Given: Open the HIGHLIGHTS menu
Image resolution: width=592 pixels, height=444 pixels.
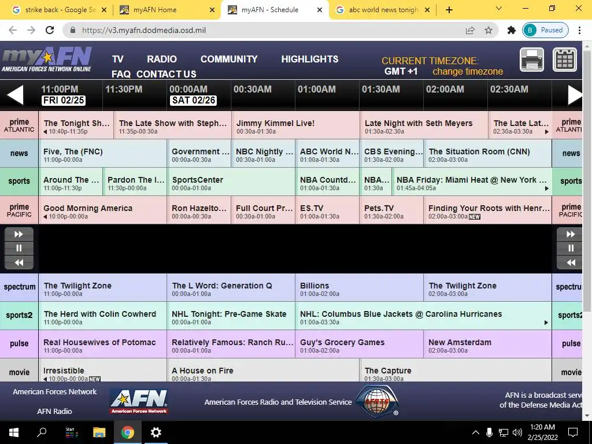Looking at the screenshot, I should click(310, 60).
